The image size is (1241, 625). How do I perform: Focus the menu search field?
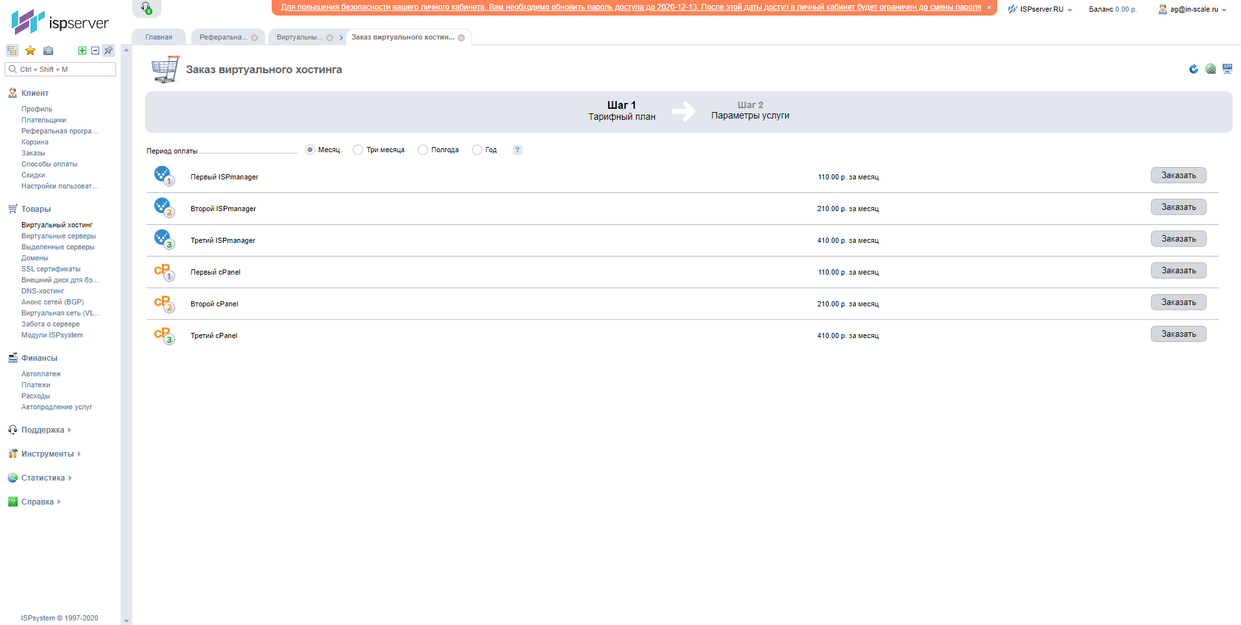click(x=60, y=69)
